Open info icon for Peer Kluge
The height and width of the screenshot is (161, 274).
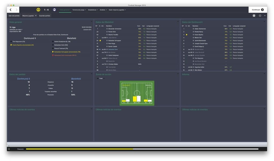click(x=107, y=44)
